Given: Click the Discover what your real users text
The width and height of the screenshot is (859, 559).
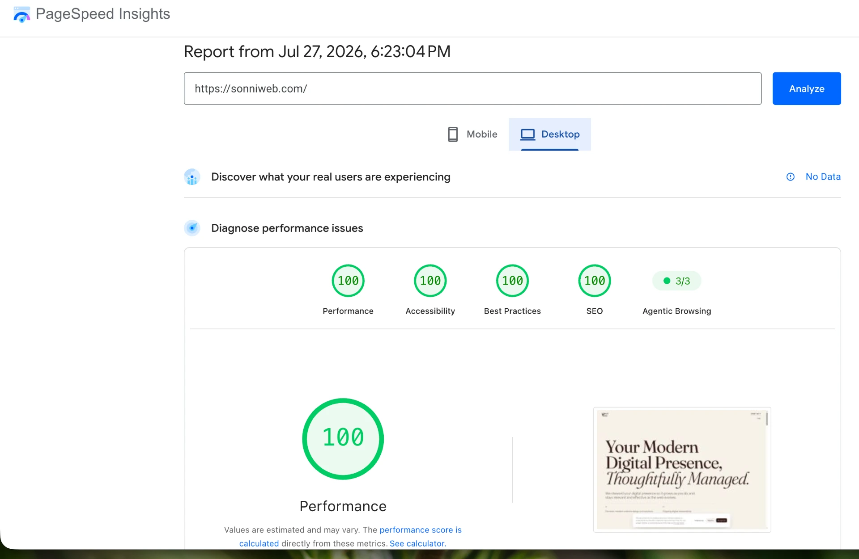Looking at the screenshot, I should coord(331,177).
